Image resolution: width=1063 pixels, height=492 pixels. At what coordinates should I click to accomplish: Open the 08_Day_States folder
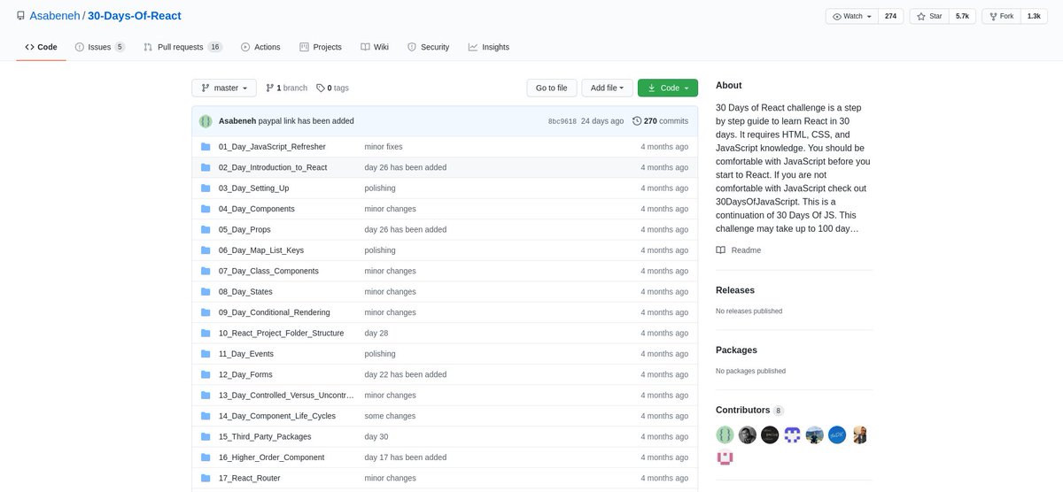pyautogui.click(x=245, y=292)
